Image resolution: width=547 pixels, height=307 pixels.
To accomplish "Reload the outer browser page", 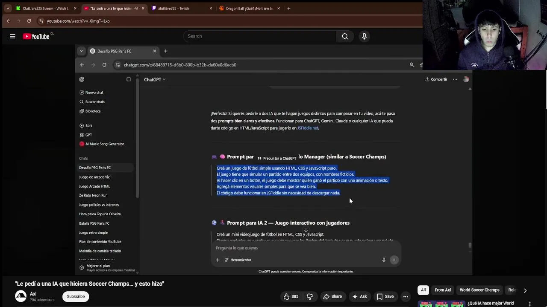I will pos(29,21).
